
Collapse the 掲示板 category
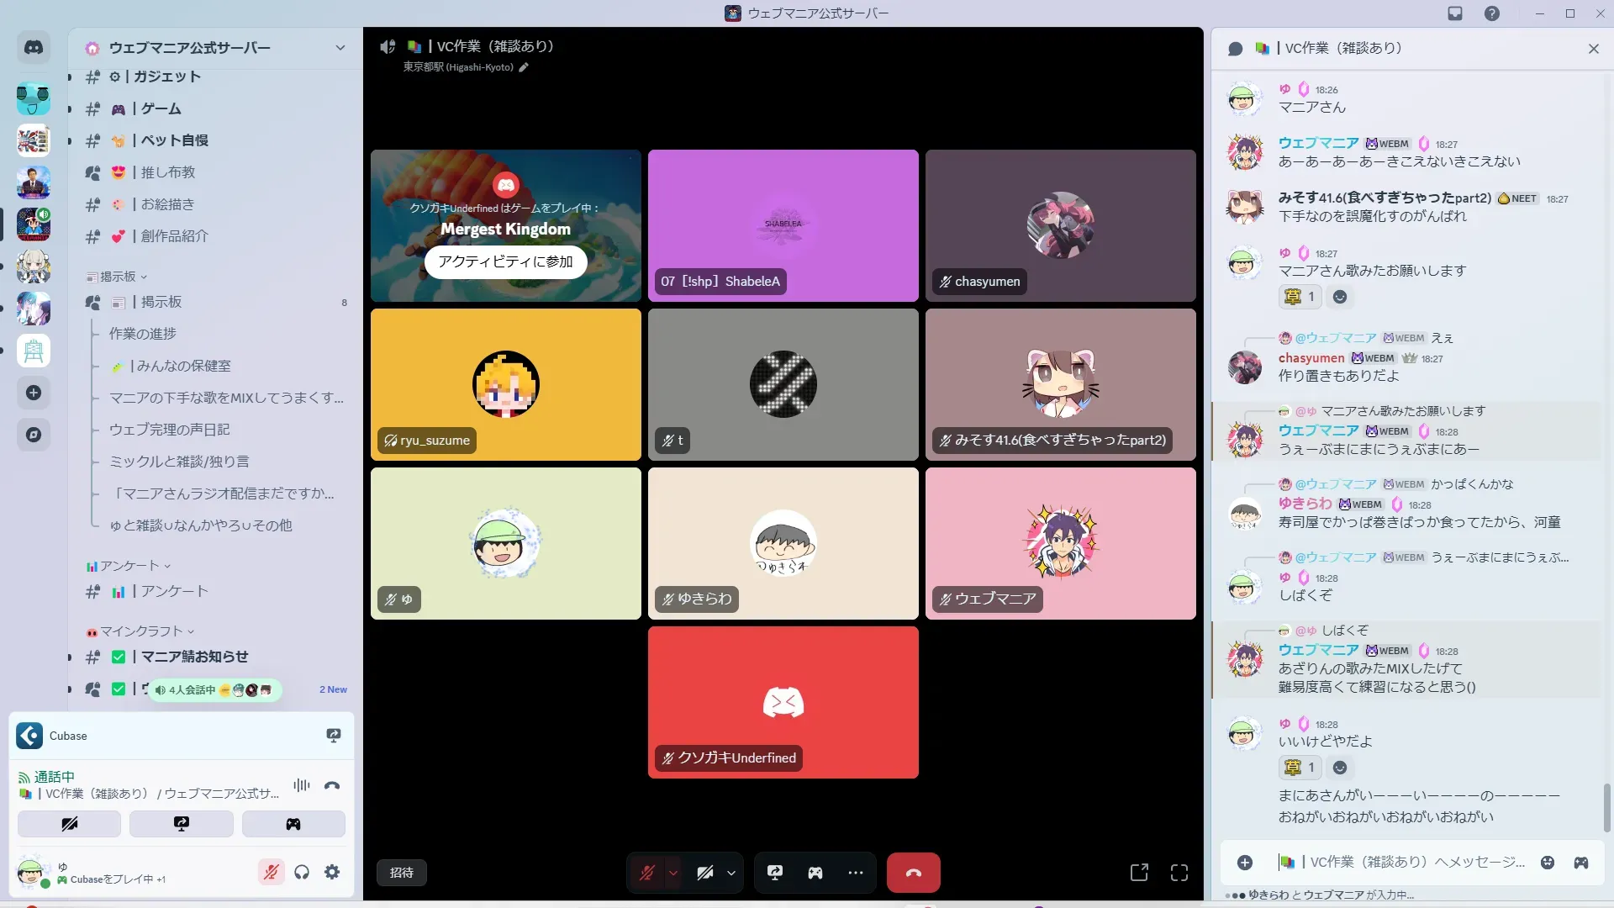[x=117, y=277]
